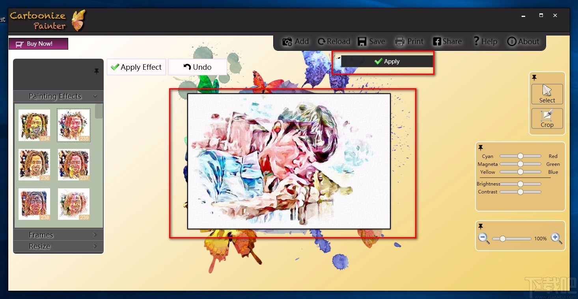
Task: Select painting effect thumbnail 238
Action: (x=34, y=204)
